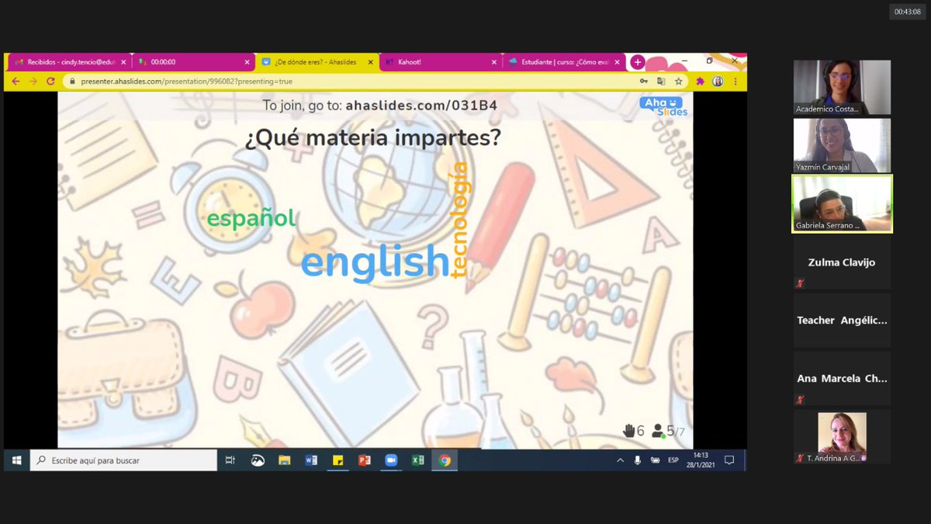Bookmark this page with the star
This screenshot has width=931, height=524.
(678, 81)
